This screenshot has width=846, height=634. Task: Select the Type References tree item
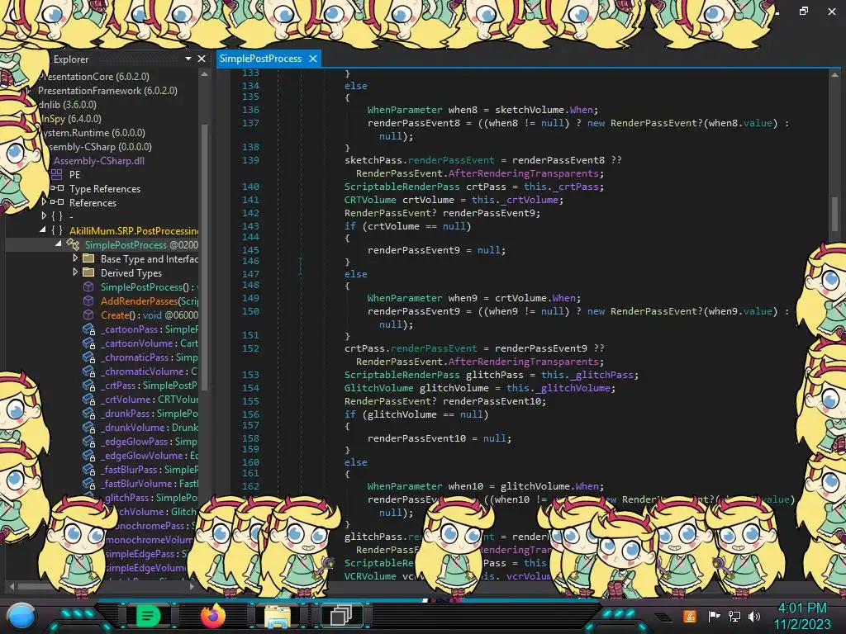pyautogui.click(x=105, y=189)
